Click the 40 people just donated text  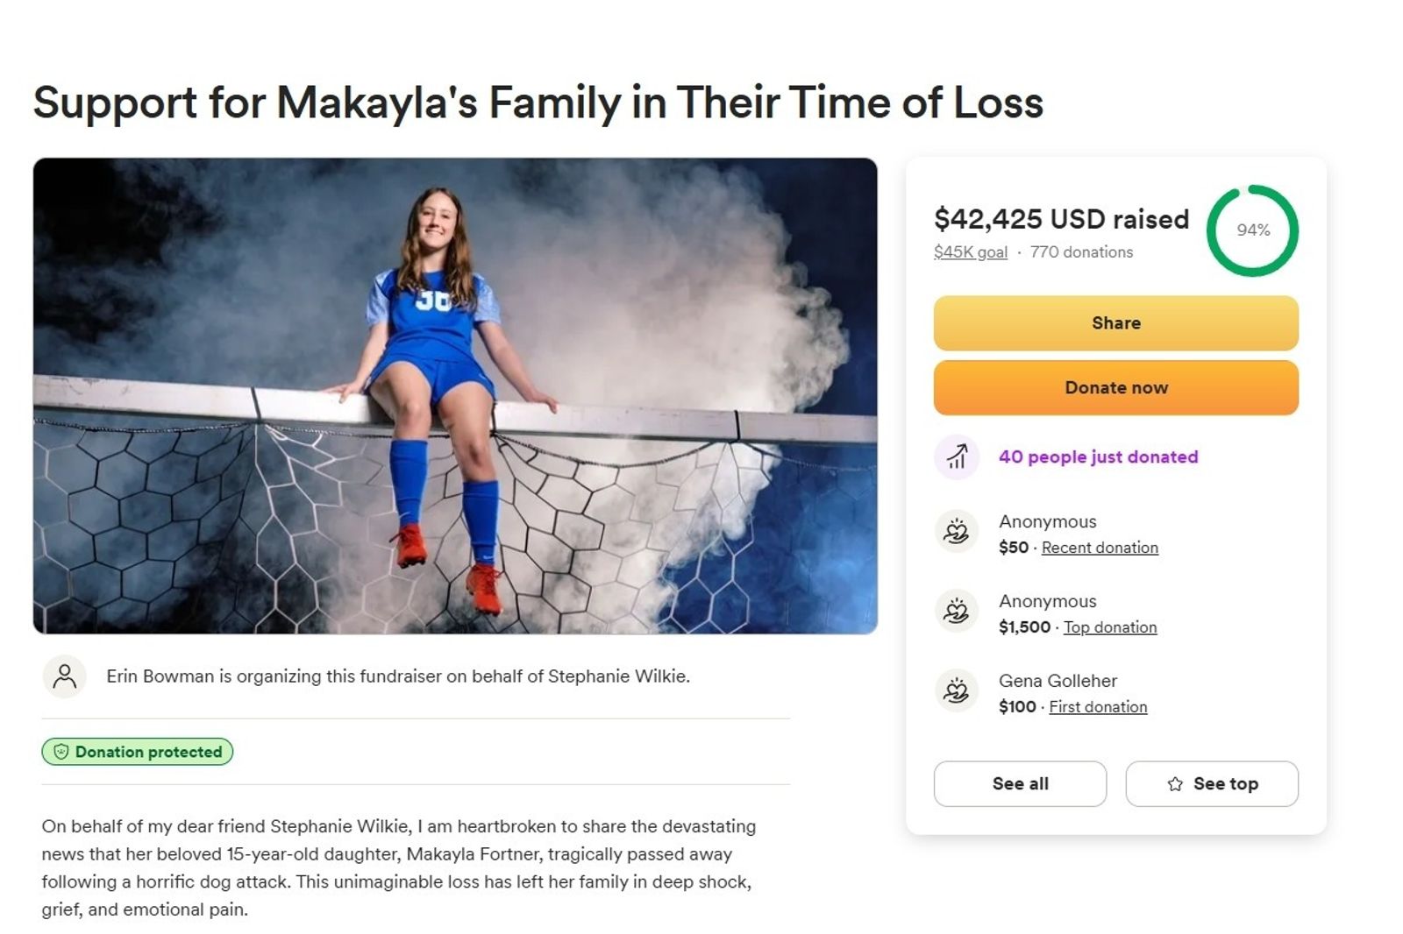[x=1098, y=456]
